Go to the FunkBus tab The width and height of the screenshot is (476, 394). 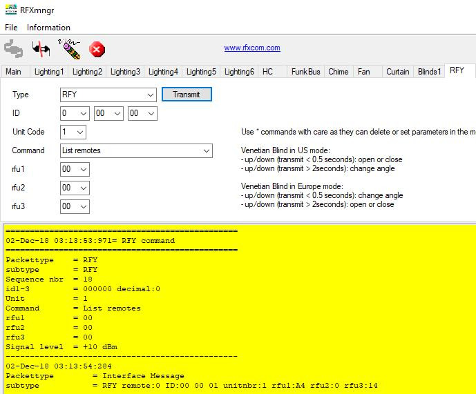[305, 72]
